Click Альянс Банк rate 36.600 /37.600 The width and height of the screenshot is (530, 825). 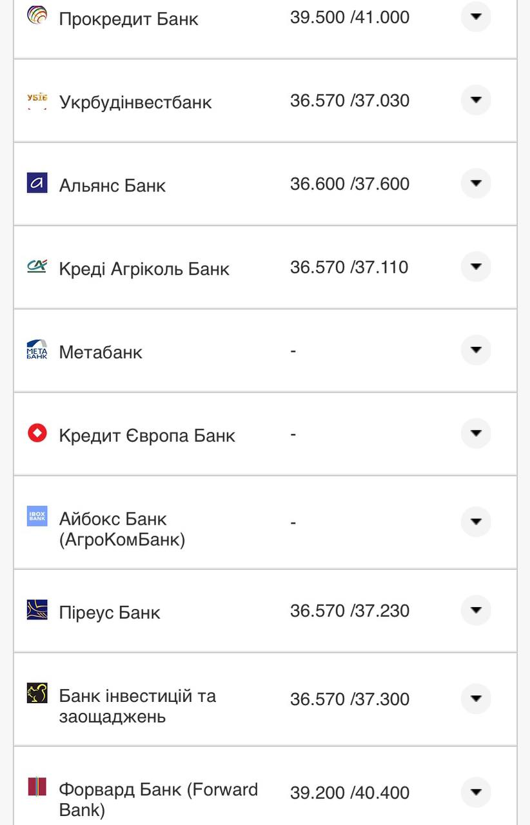click(x=349, y=184)
